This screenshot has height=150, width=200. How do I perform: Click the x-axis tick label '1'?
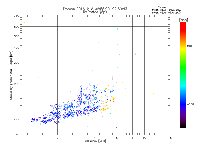point(20,138)
